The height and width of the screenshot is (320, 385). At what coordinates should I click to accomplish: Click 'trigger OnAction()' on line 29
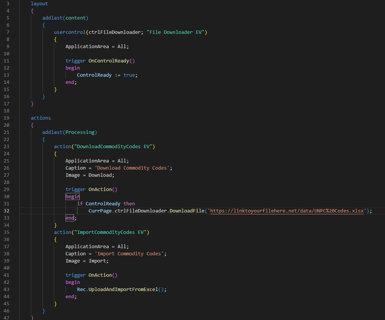[x=91, y=190]
